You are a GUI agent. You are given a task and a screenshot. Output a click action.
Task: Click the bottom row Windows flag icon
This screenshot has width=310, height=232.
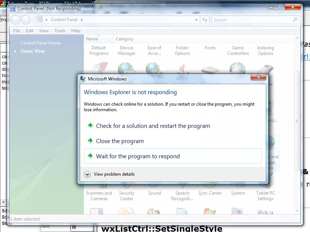click(x=210, y=211)
